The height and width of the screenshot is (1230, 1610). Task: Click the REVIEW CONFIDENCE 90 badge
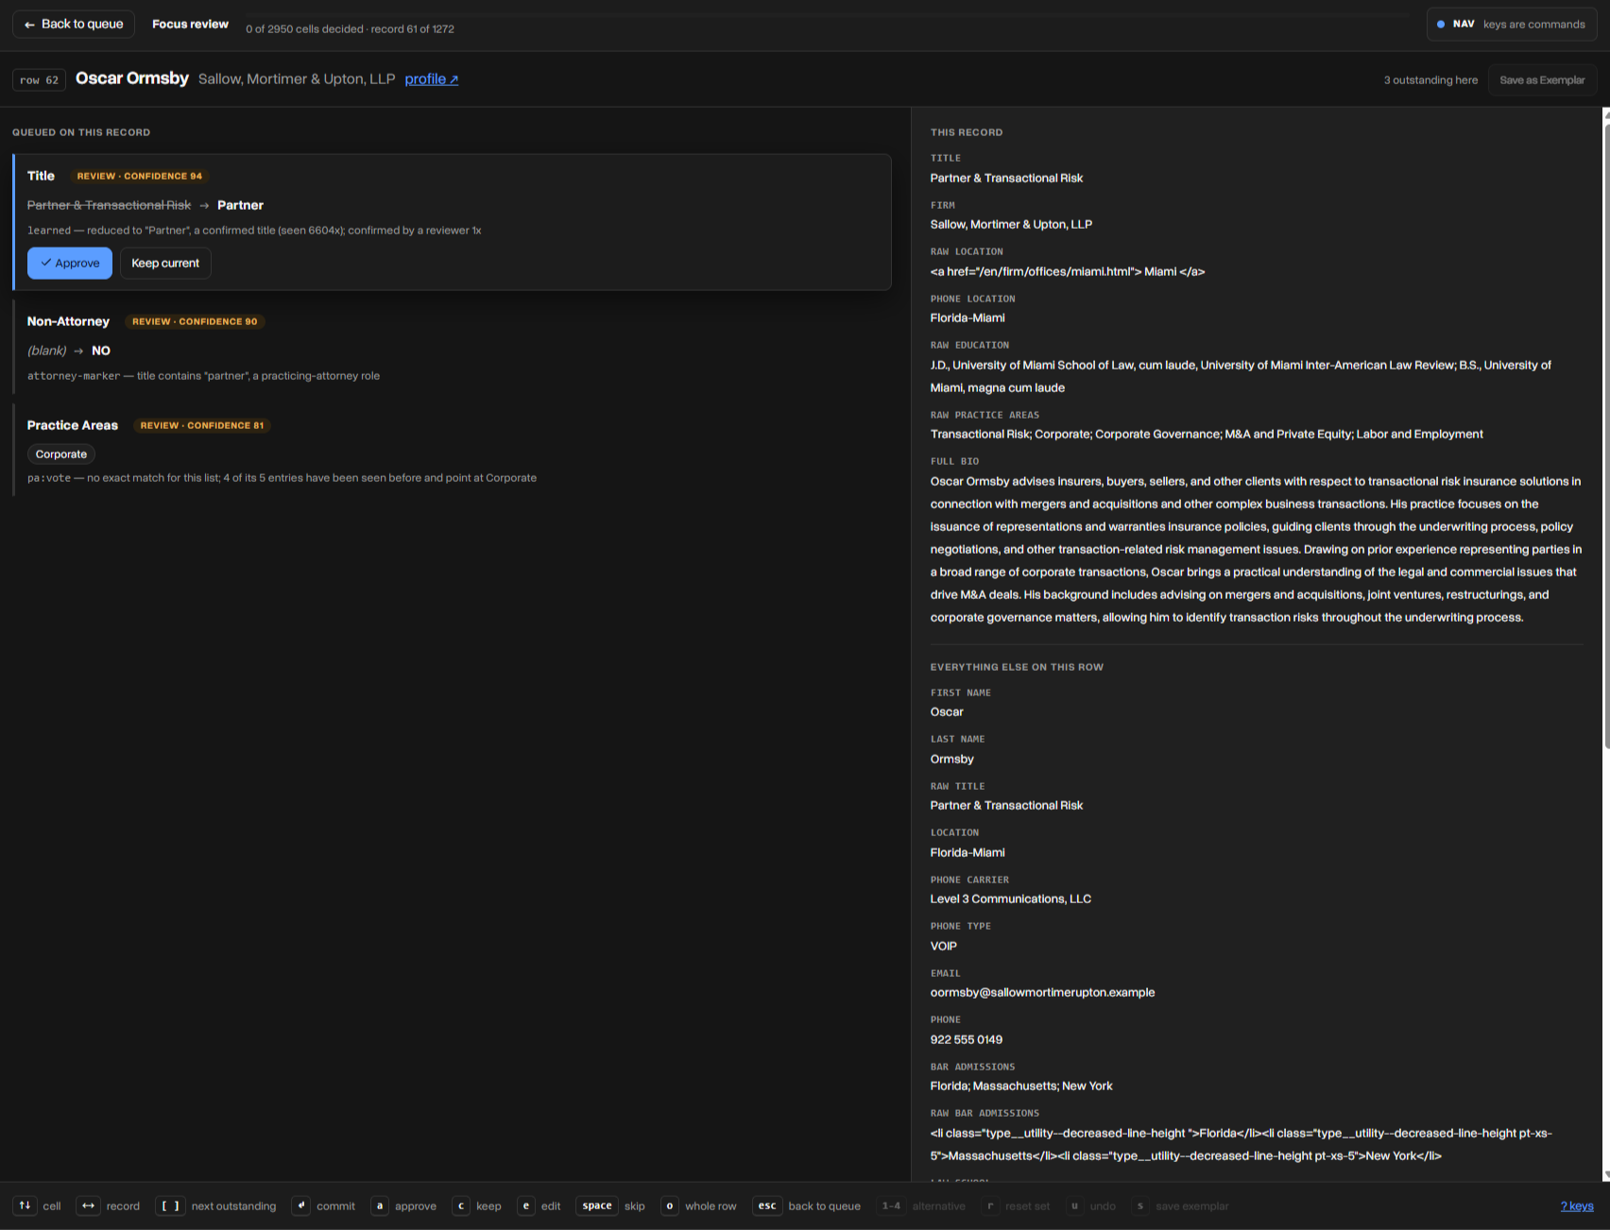pos(195,322)
